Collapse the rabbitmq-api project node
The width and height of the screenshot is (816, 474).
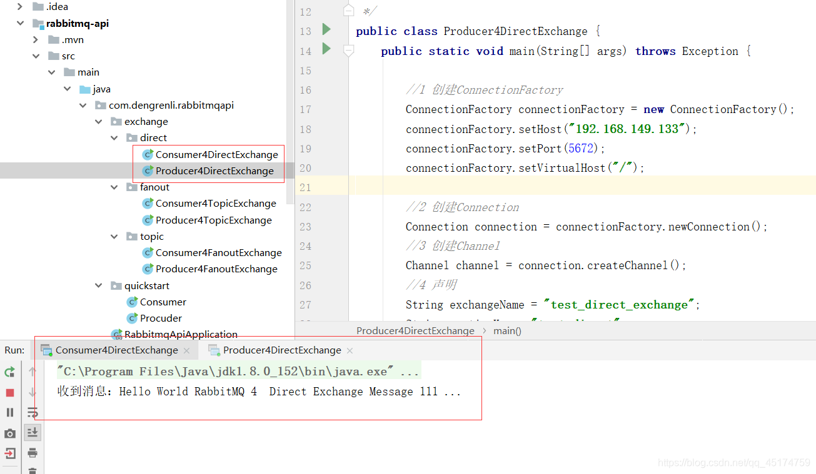pyautogui.click(x=21, y=24)
